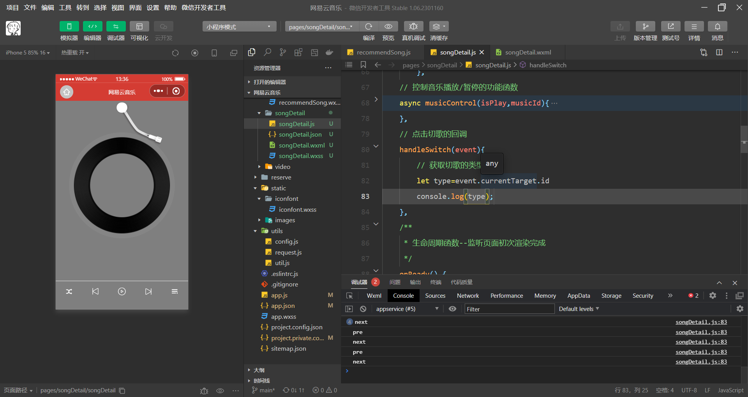Screen dimensions: 748x397
Task: Open the playlist menu icon in the player
Action: pos(175,292)
